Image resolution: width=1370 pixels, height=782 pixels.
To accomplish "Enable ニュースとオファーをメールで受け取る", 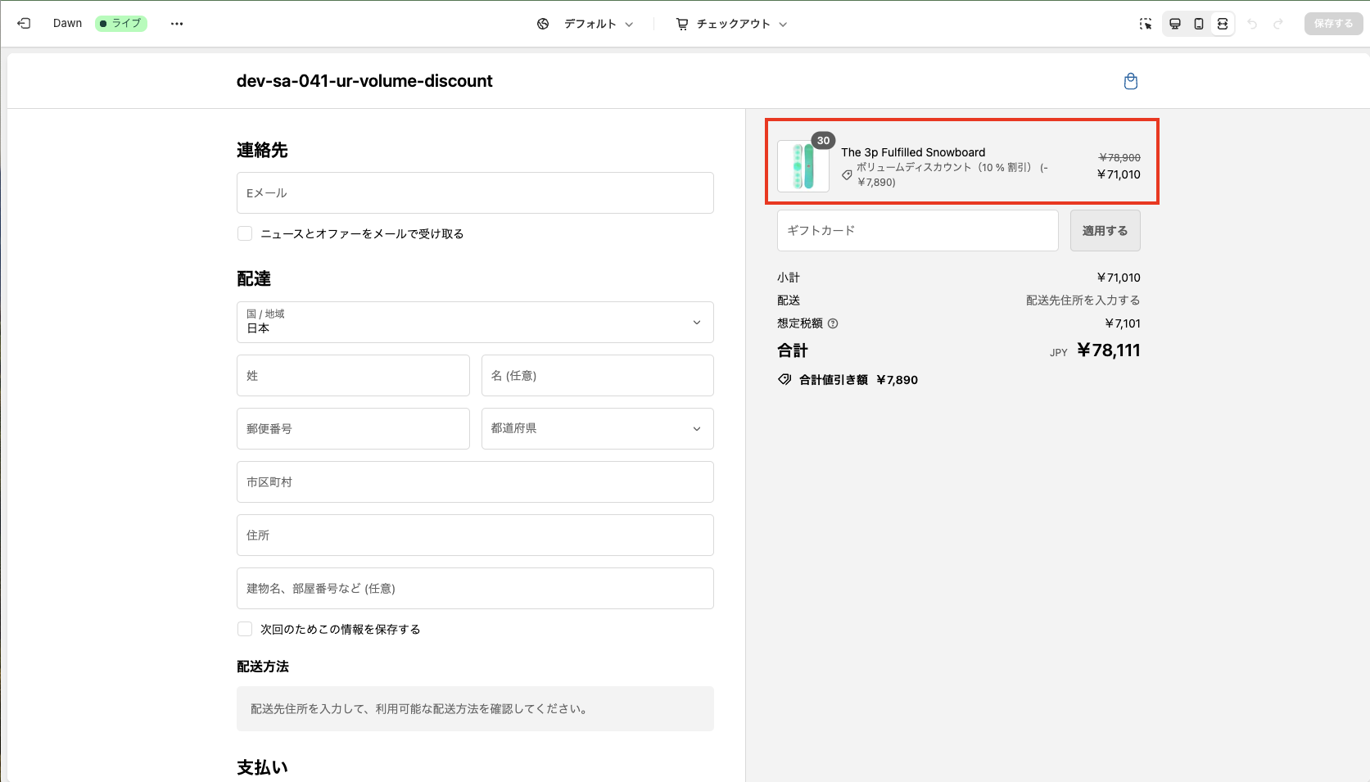I will click(244, 233).
